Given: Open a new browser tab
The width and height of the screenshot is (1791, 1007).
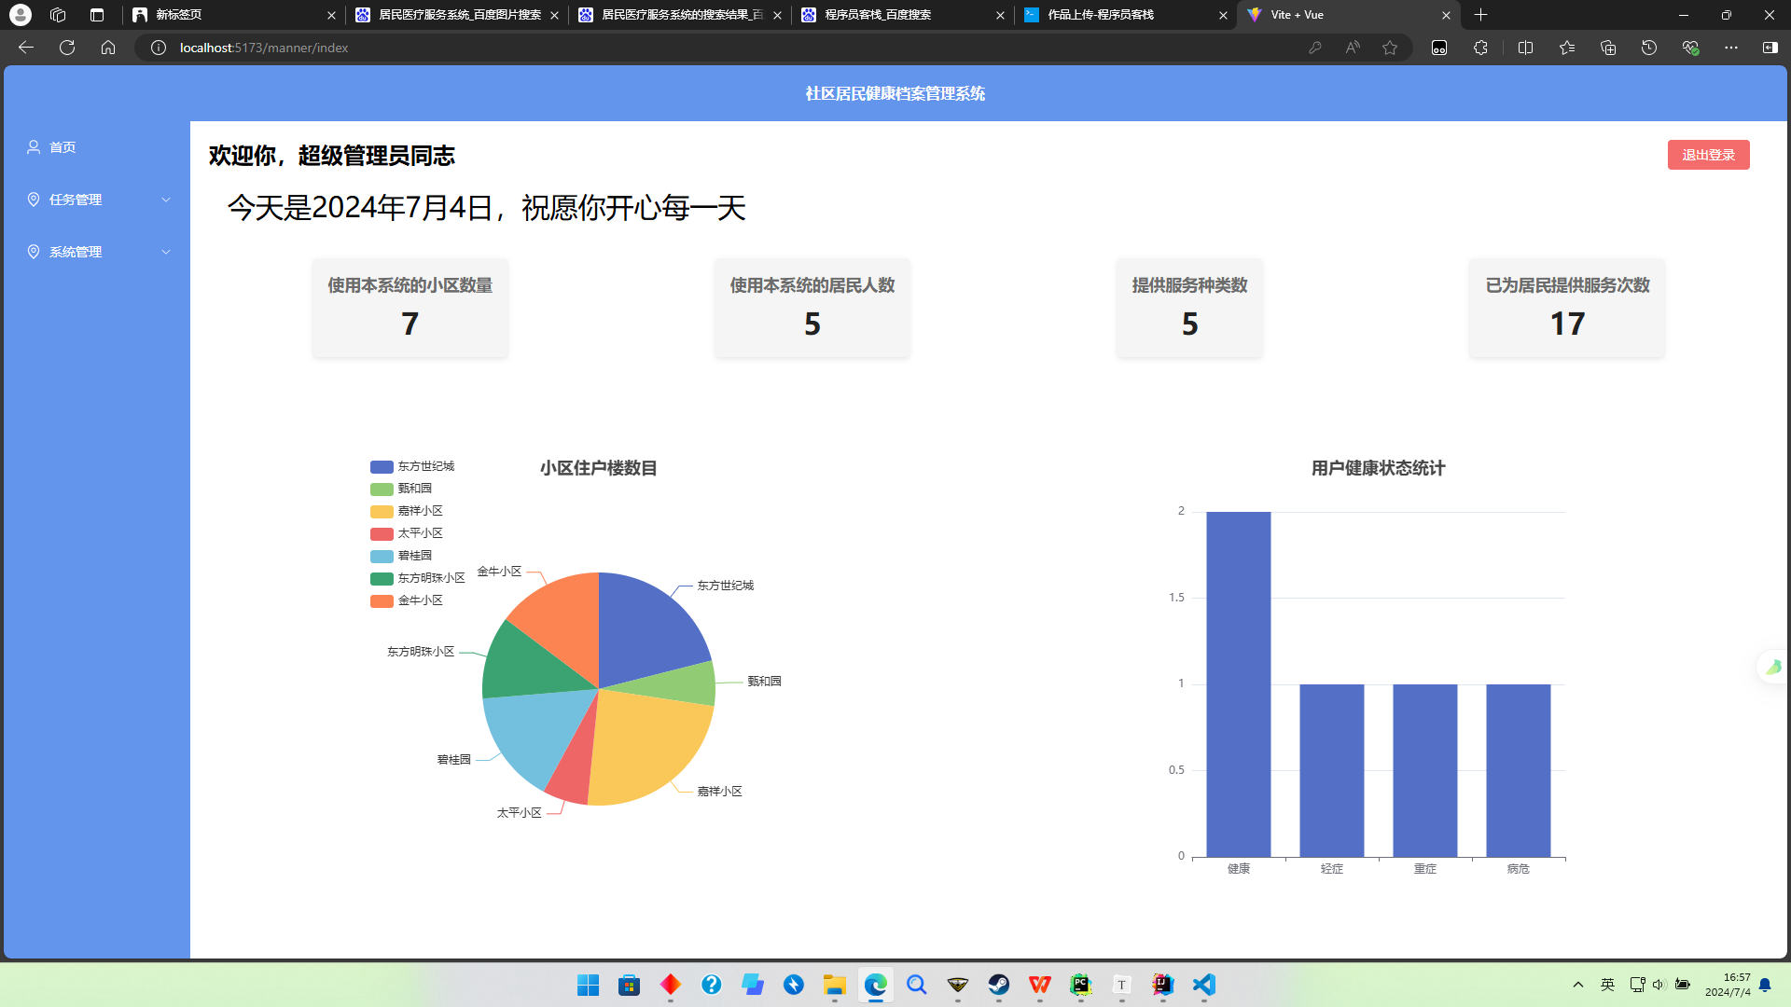Looking at the screenshot, I should click(1480, 15).
